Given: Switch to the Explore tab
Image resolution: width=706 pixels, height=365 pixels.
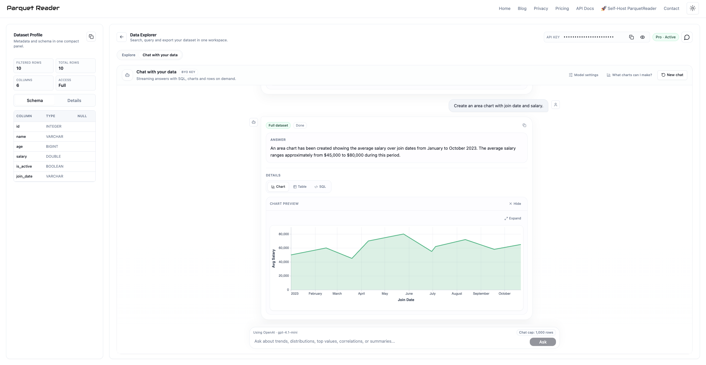Looking at the screenshot, I should point(128,55).
